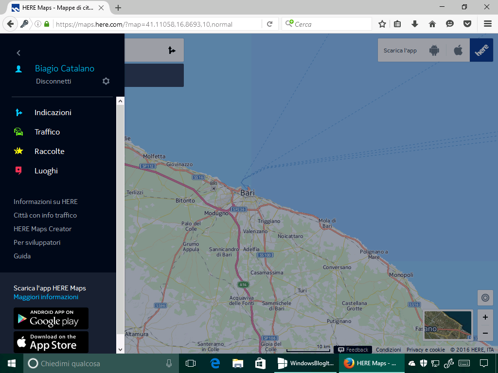
Task: Open Indicazioni menu item
Action: tap(53, 113)
